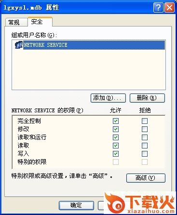Select NETWORK SERVICE in the user list
The image size is (177, 215).
click(x=94, y=45)
